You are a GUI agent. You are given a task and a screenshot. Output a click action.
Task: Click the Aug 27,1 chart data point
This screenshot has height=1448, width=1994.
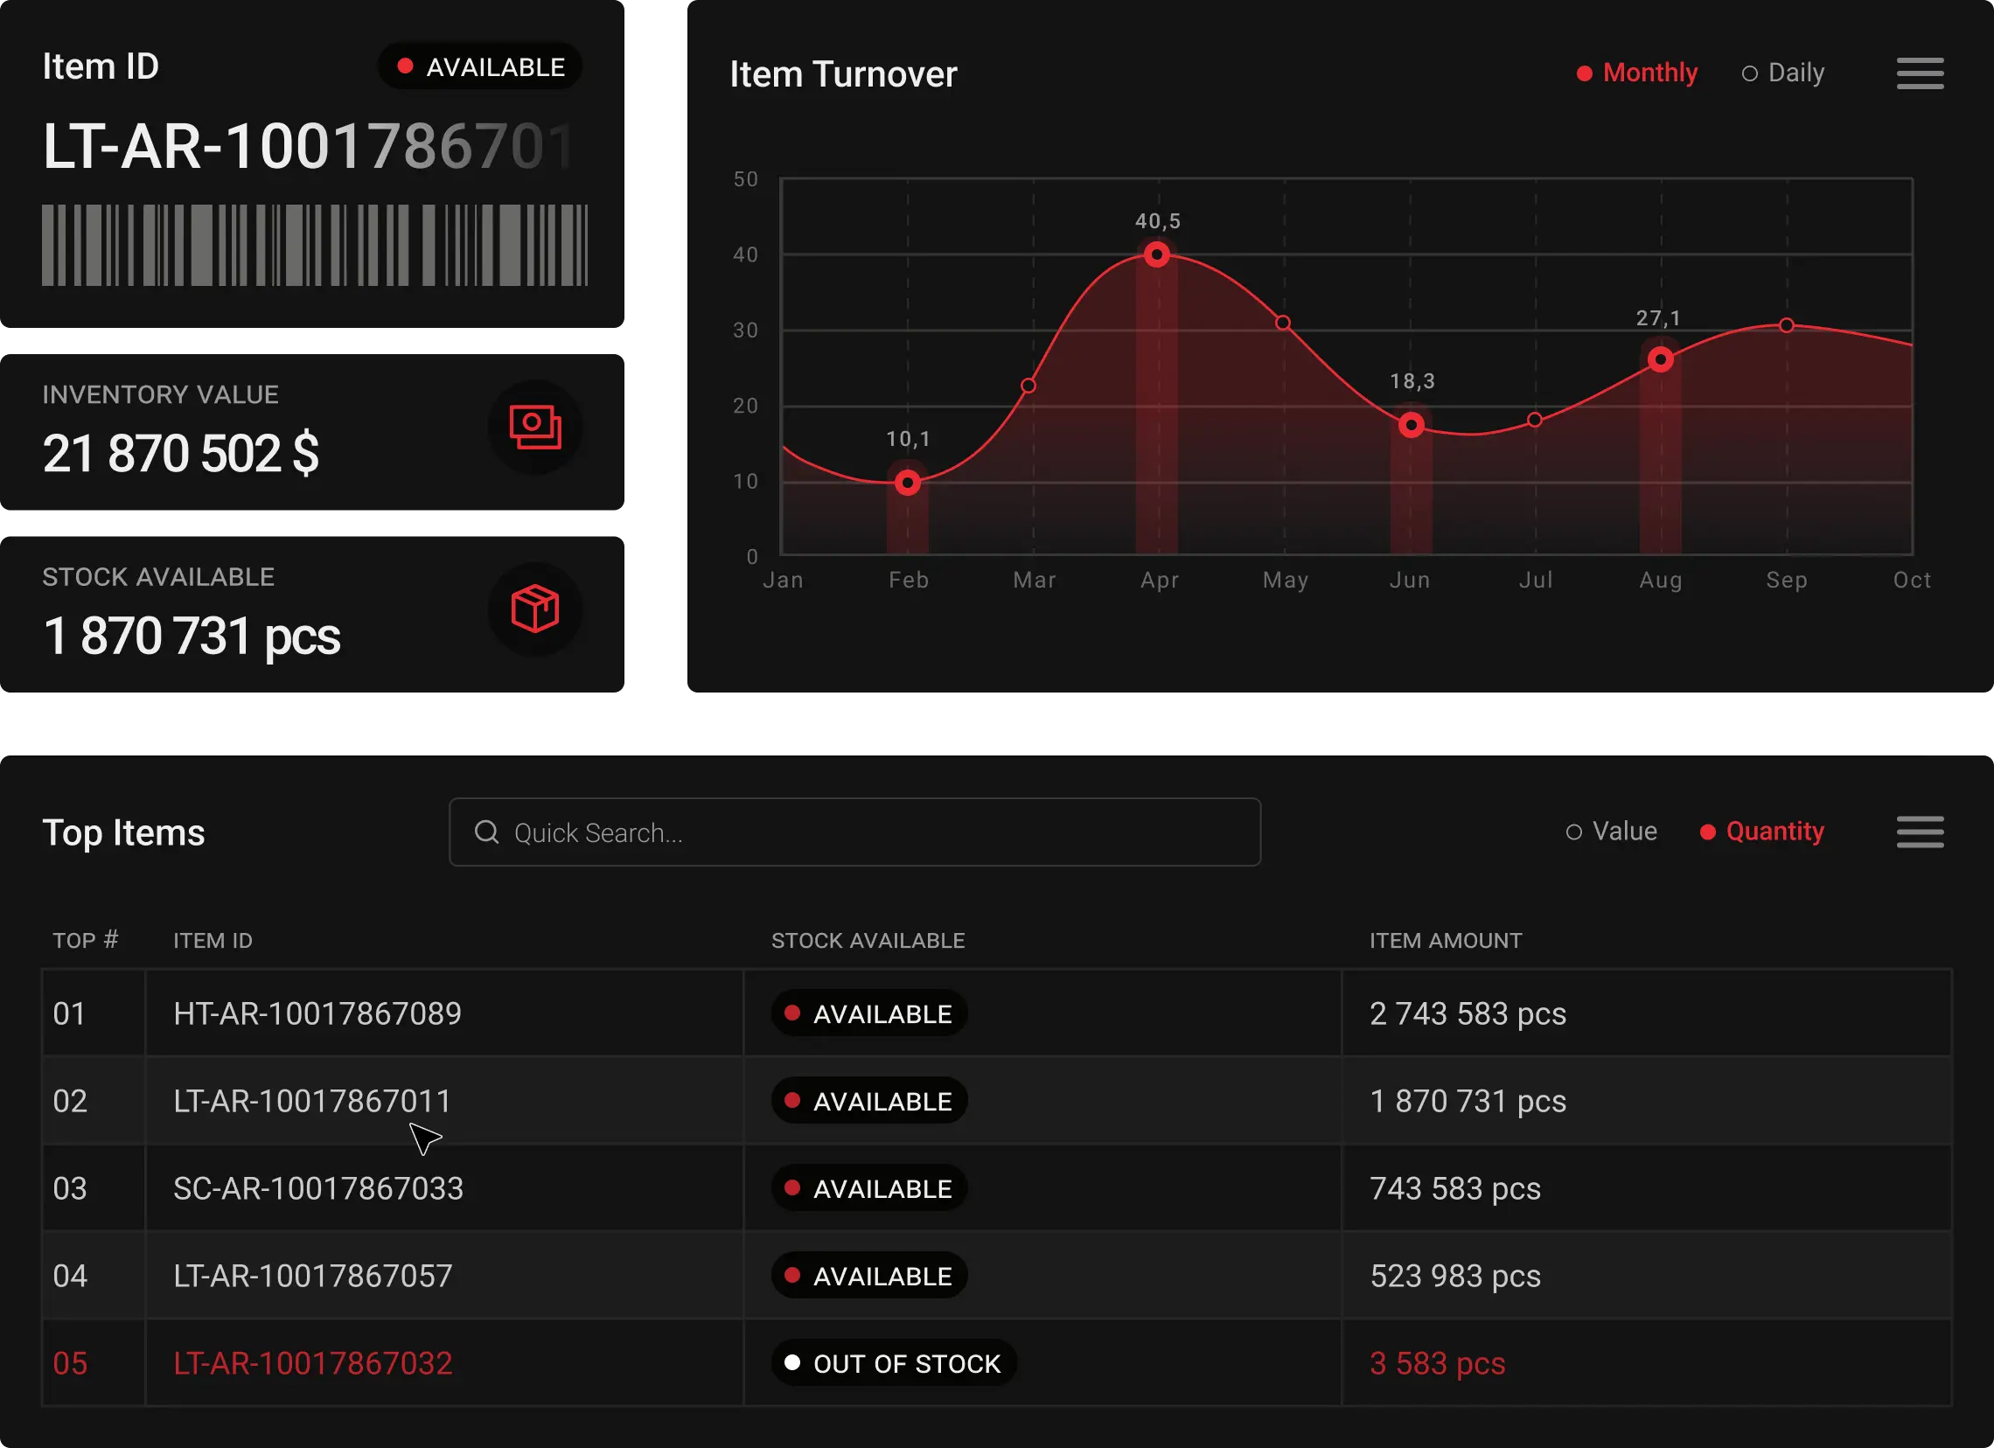(x=1660, y=359)
